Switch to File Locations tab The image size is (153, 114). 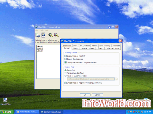85,45
